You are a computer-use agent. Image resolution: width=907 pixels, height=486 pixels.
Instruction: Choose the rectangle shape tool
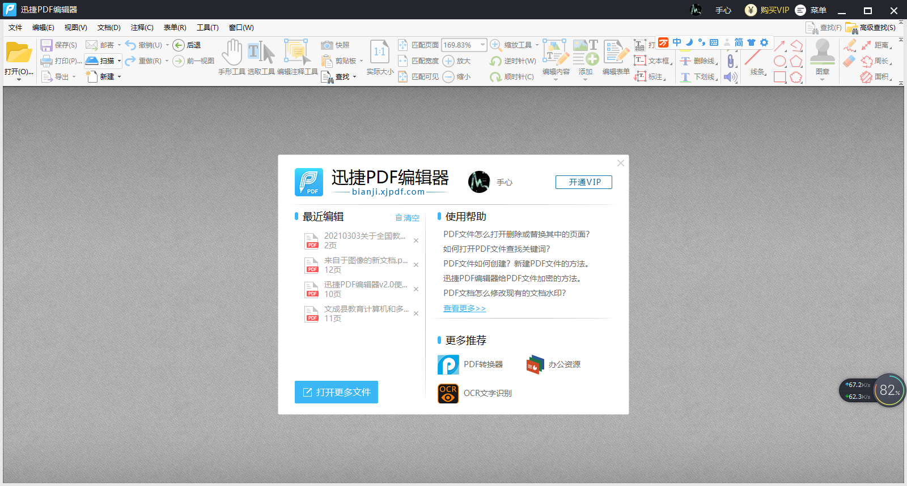(780, 77)
